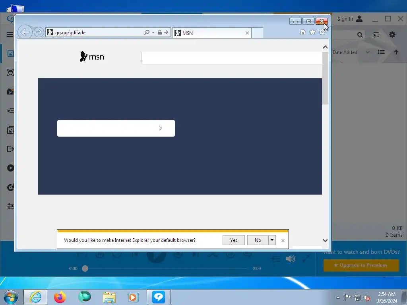407x305 pixels.
Task: Open the address bar search dropdown arrow
Action: click(x=153, y=33)
